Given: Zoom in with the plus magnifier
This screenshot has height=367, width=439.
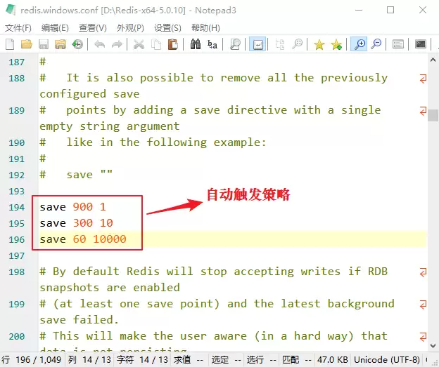Looking at the screenshot, I should 359,44.
